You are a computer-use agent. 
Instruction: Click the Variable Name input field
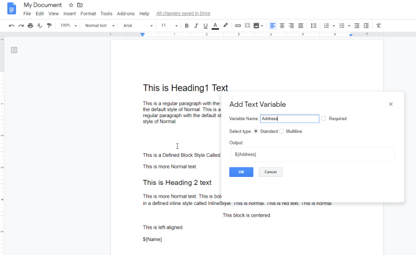pyautogui.click(x=289, y=118)
